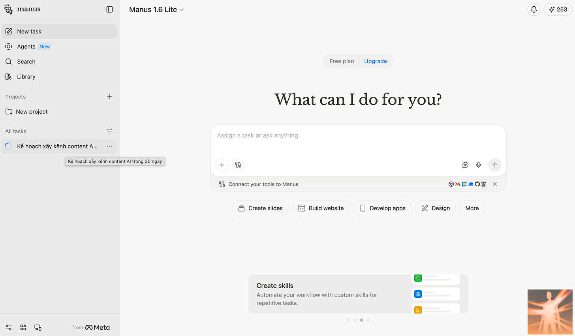Image resolution: width=575 pixels, height=336 pixels.
Task: Click the Notion connector icon
Action: pos(484,184)
